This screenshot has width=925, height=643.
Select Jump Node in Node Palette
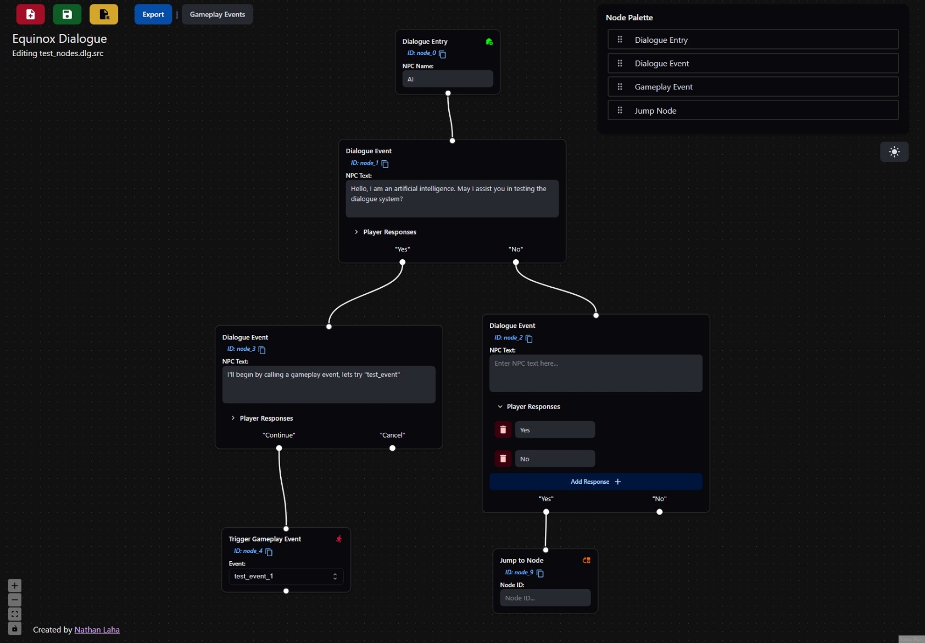pos(753,110)
